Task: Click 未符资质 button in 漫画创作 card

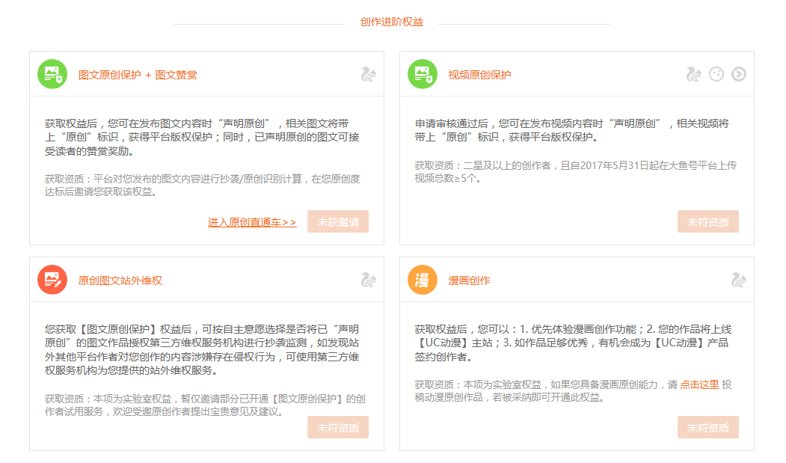Action: tap(708, 428)
